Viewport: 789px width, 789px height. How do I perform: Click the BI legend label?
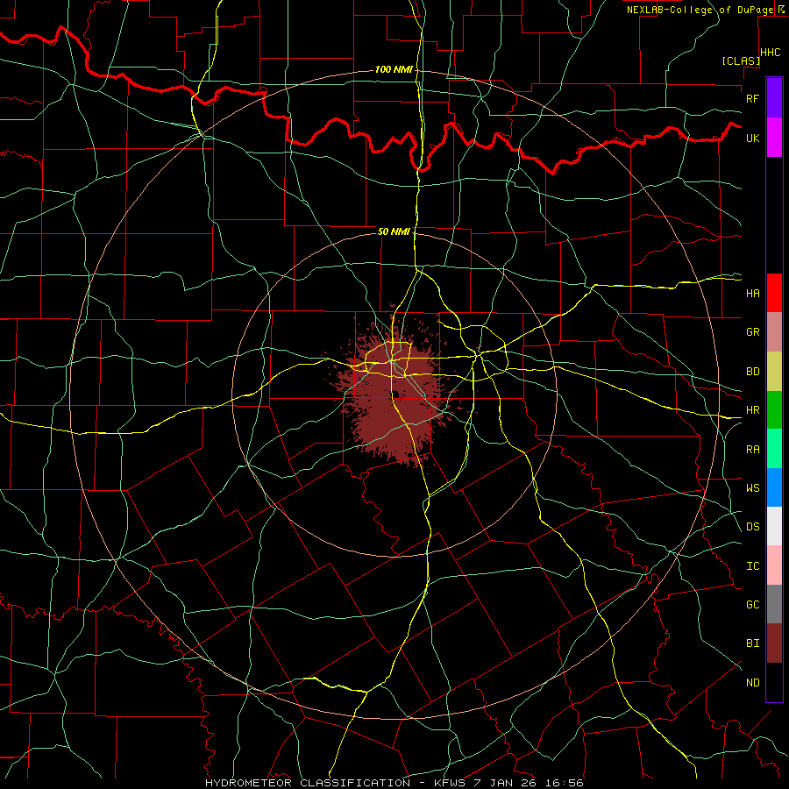[752, 643]
